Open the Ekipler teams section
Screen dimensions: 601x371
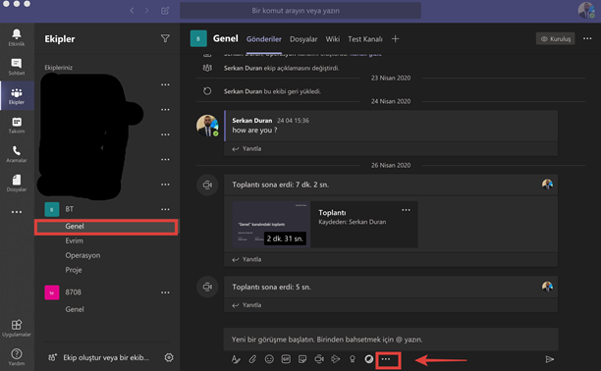(x=17, y=96)
